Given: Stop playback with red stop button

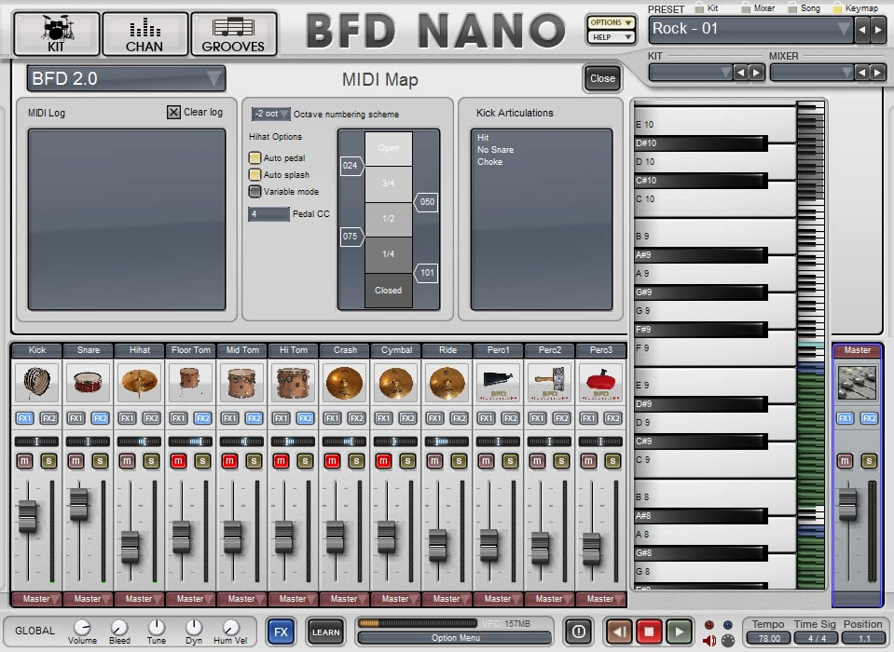Looking at the screenshot, I should [x=649, y=632].
